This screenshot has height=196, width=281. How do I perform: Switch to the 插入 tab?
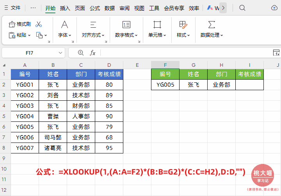point(65,8)
